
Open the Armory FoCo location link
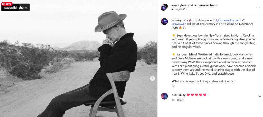(179, 9)
